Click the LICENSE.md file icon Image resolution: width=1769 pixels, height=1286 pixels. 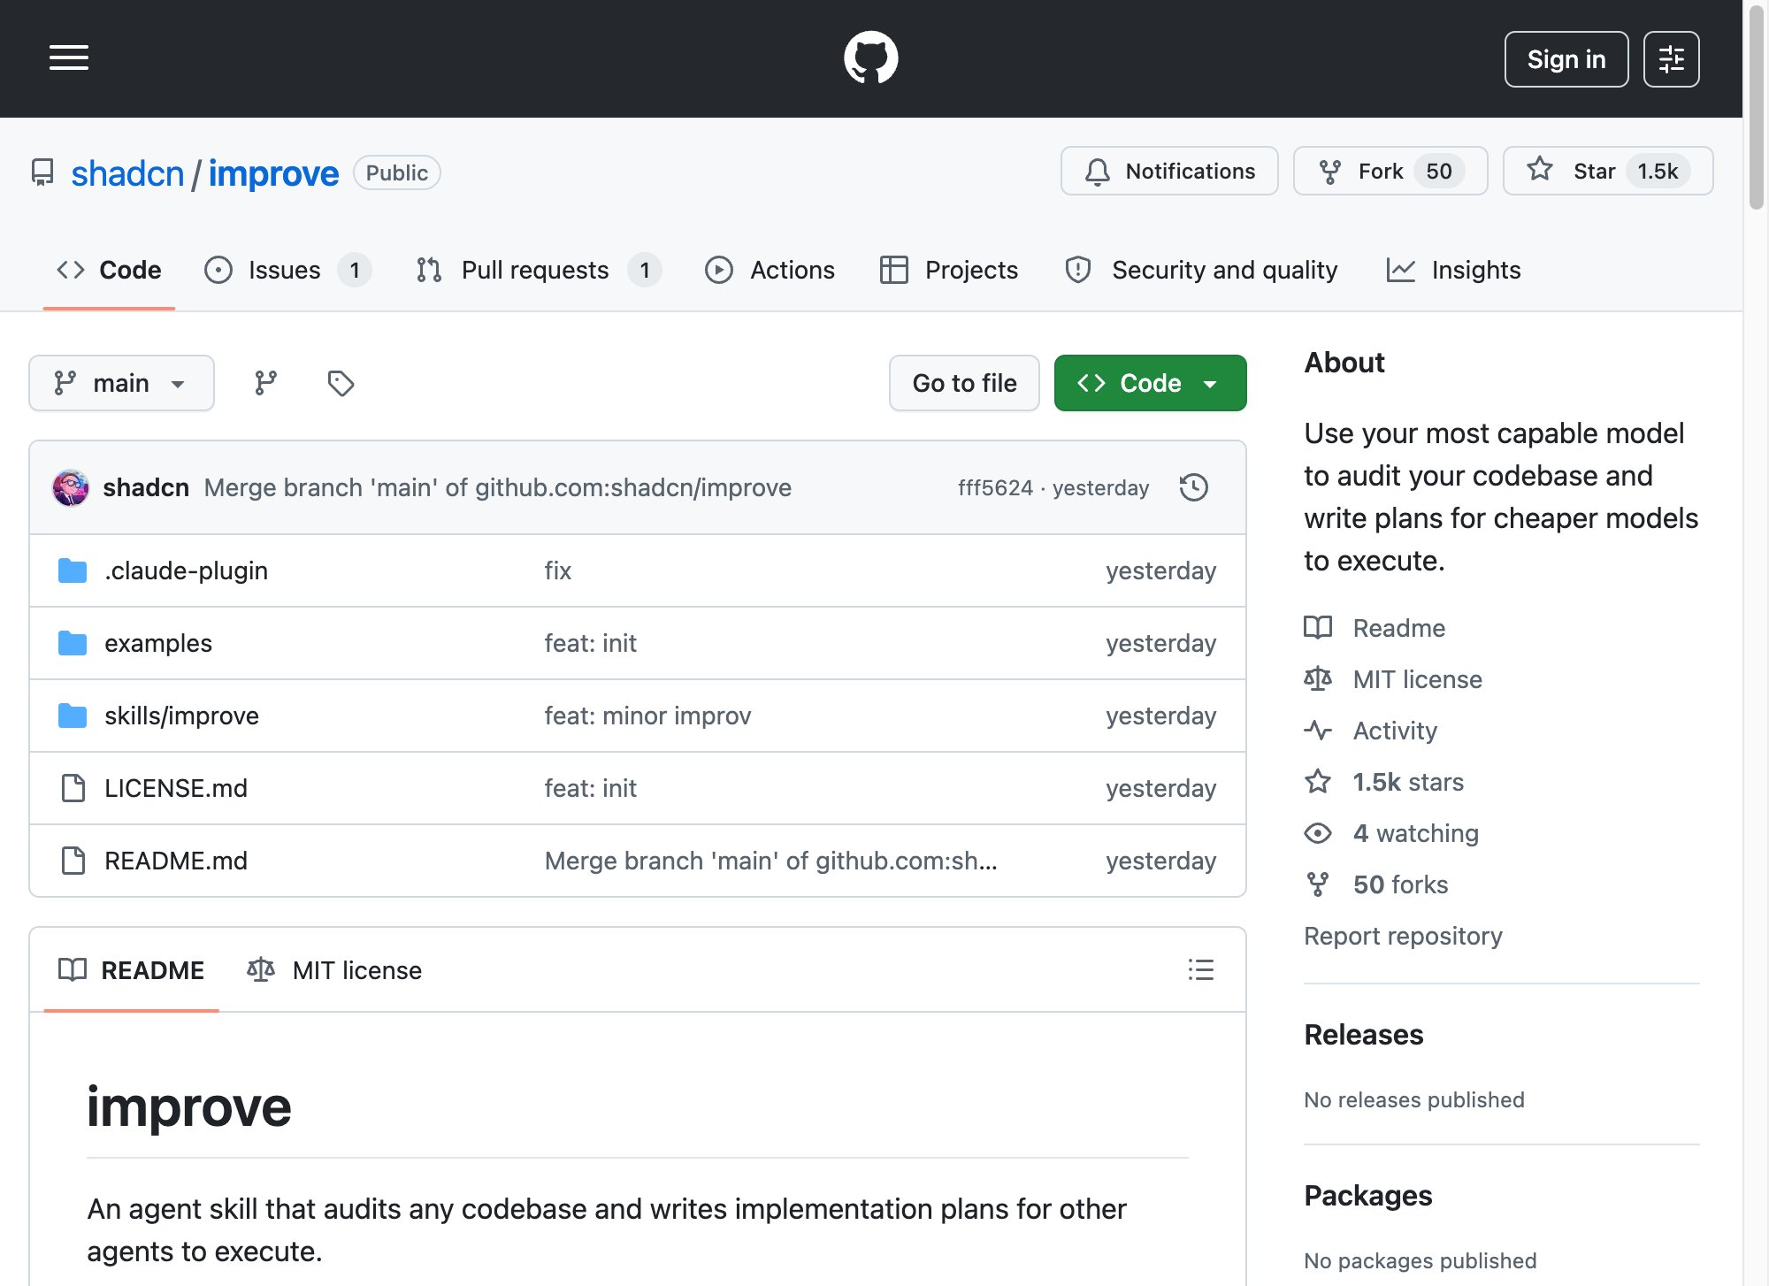(73, 788)
